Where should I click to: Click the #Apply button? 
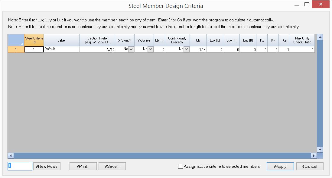coord(280,166)
